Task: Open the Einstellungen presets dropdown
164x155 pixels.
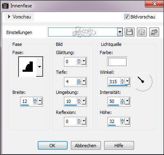Action: (x=120, y=32)
